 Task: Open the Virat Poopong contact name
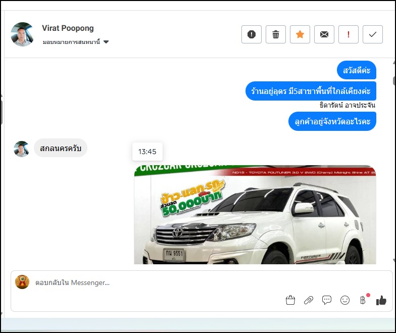[x=68, y=28]
